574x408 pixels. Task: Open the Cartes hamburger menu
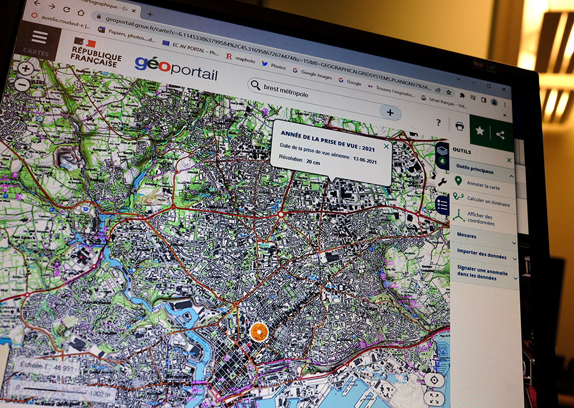click(40, 41)
